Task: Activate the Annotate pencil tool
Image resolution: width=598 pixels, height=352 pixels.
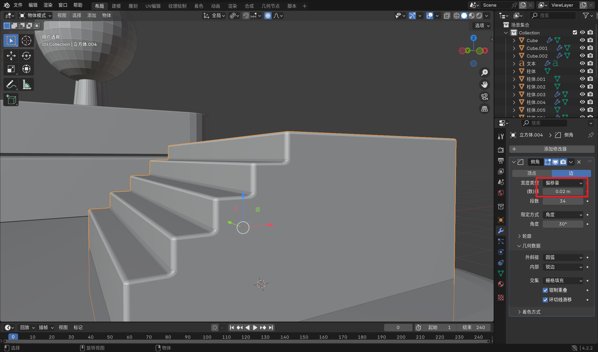Action: click(11, 85)
